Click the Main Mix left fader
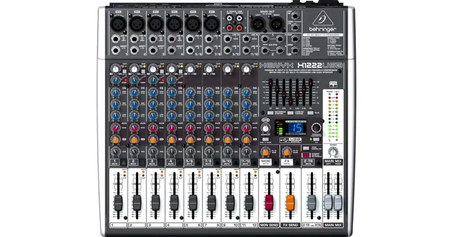453x237 pixels. coord(328,203)
